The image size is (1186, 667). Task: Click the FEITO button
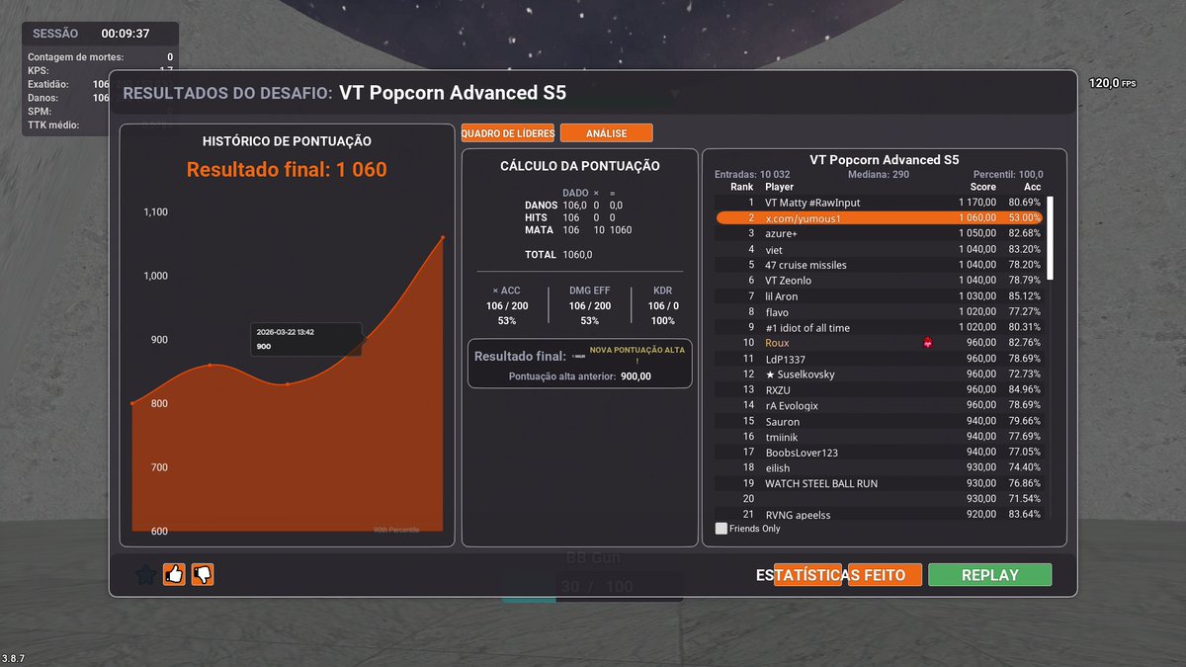(885, 575)
